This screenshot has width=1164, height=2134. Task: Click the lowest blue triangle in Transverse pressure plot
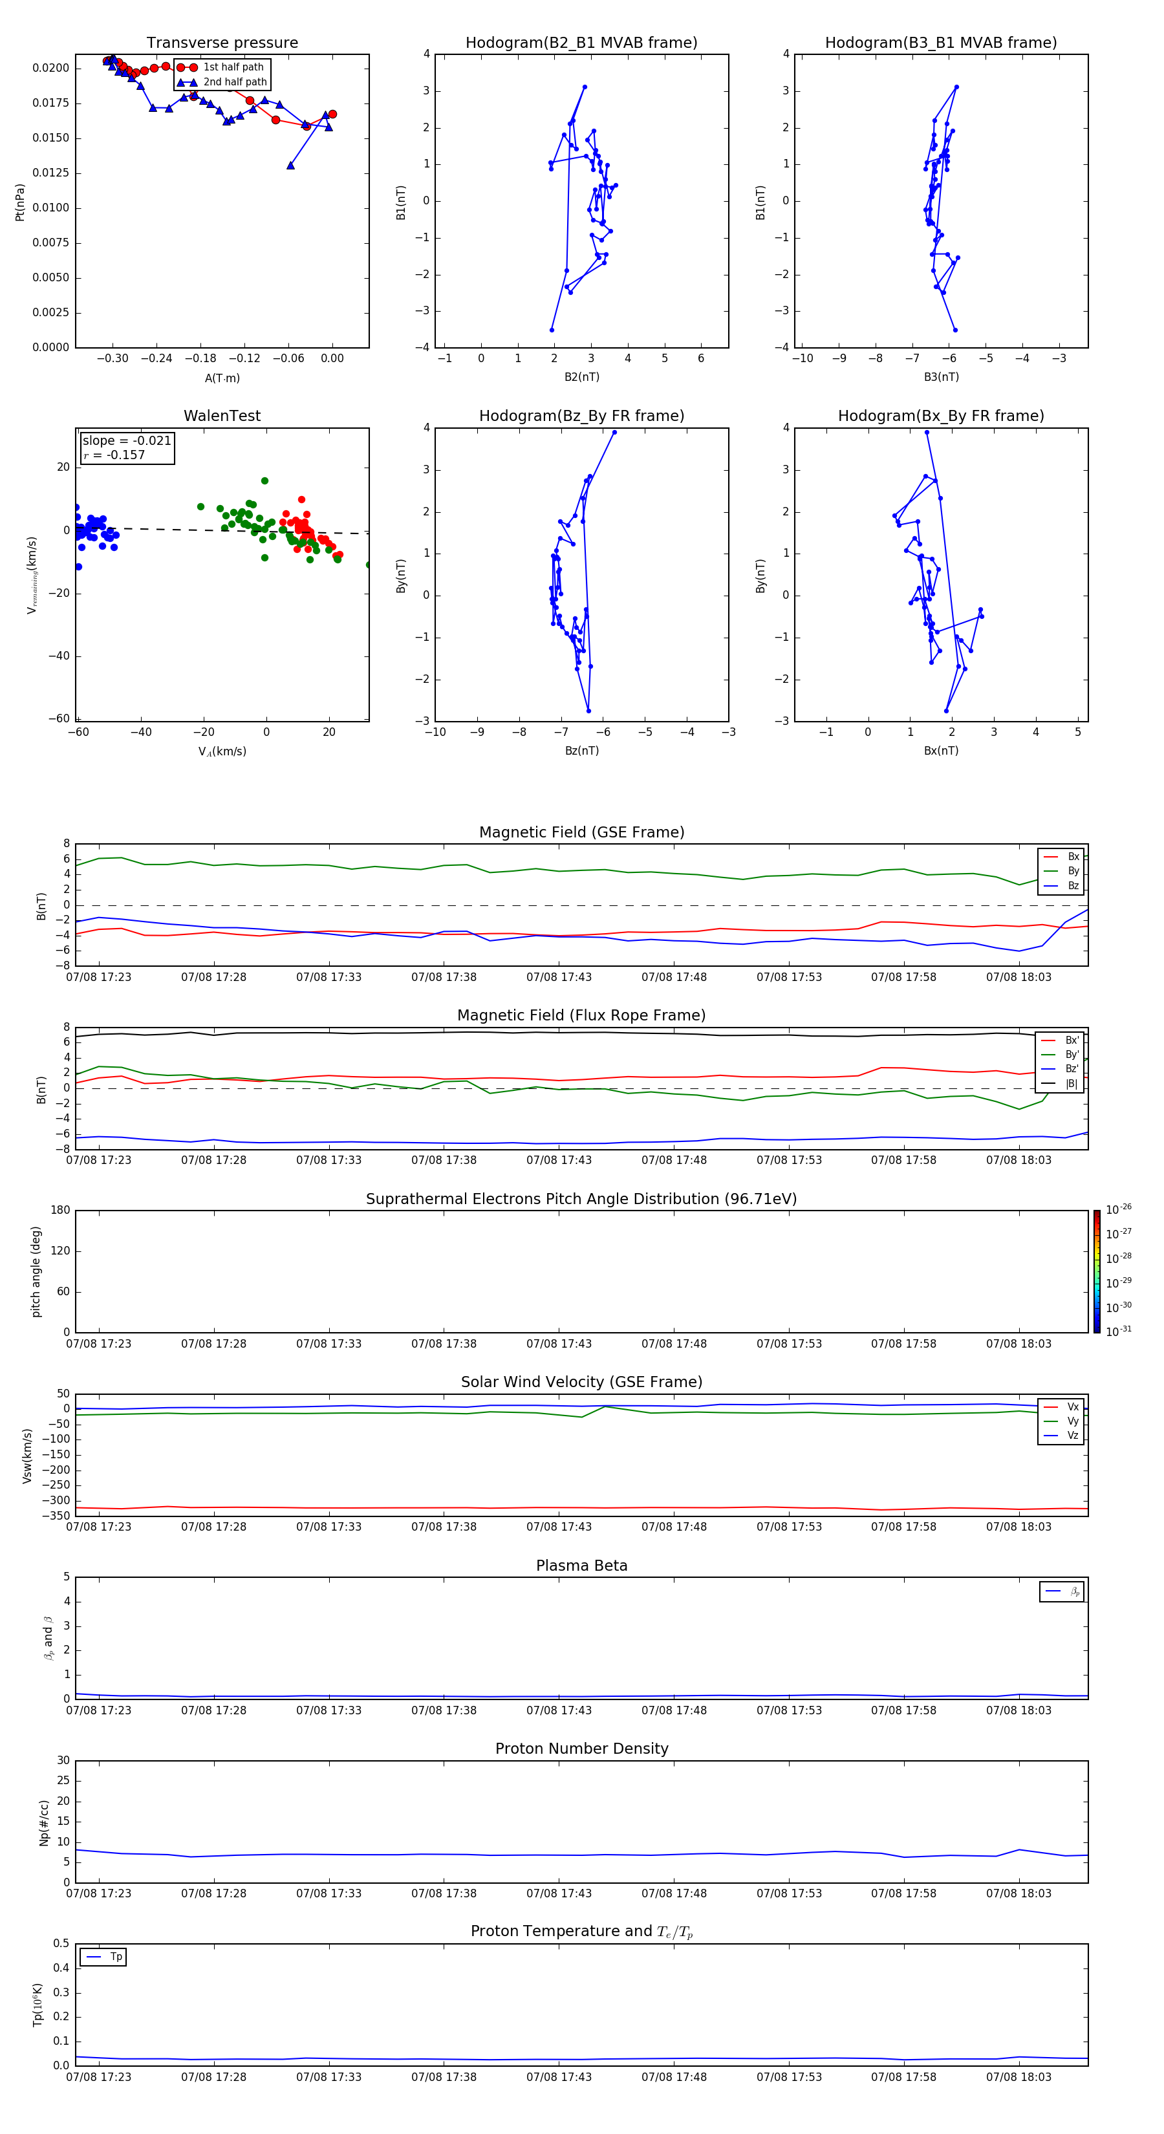tap(290, 165)
